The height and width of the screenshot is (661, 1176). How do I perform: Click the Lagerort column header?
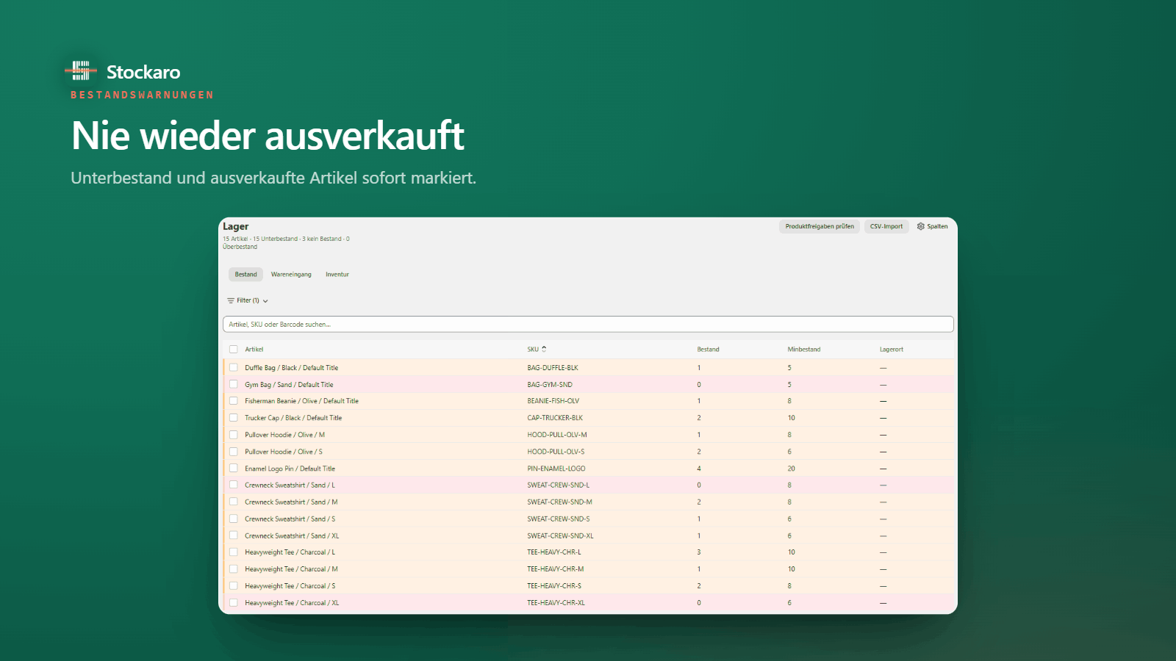coord(892,350)
